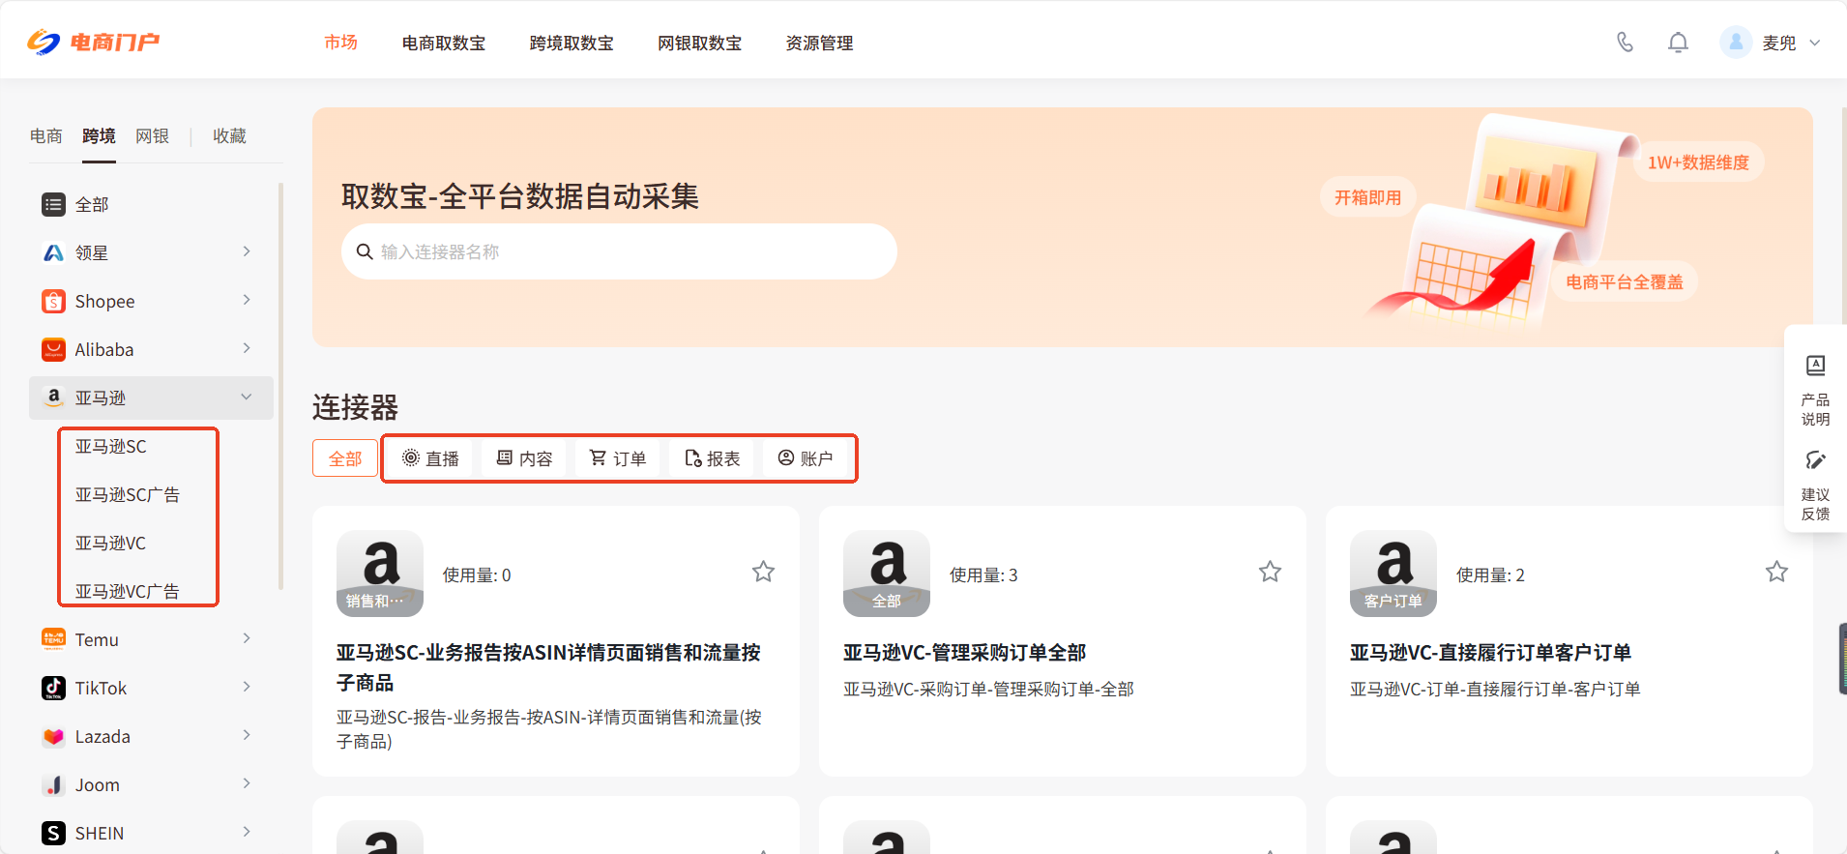Expand the Temu category chevron
1847x854 pixels.
click(x=247, y=638)
